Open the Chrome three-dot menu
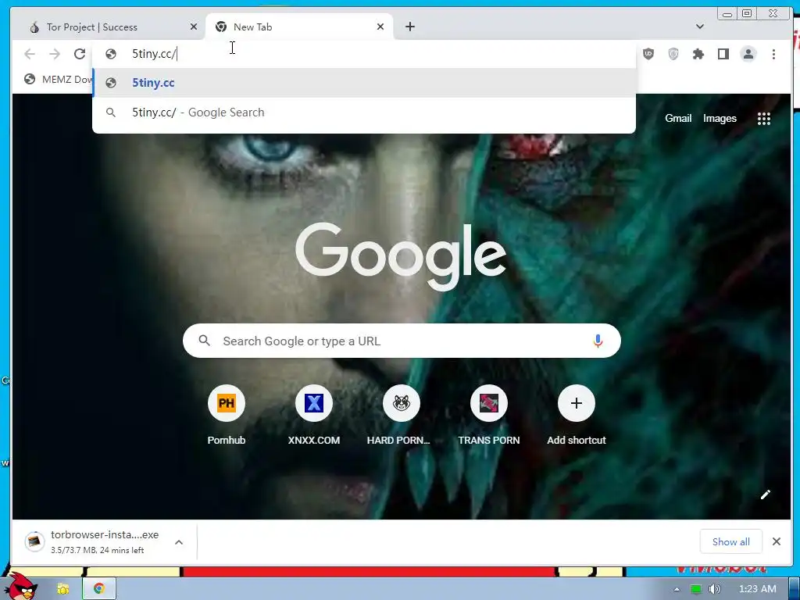Screen dimensions: 800x600 (x=773, y=54)
